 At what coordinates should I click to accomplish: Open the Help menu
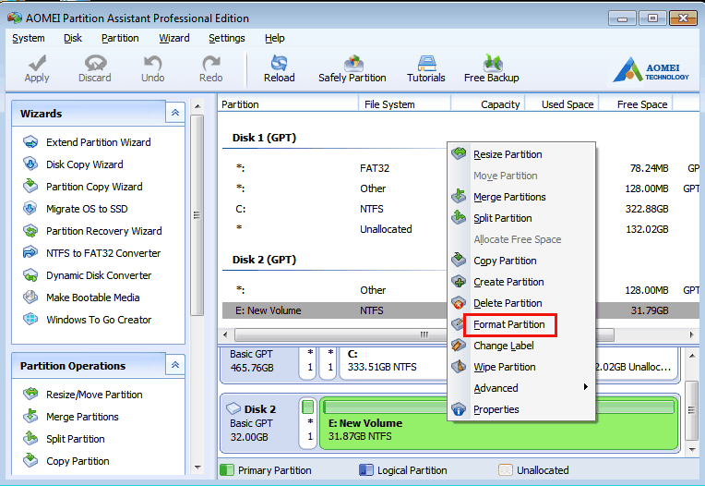(275, 38)
